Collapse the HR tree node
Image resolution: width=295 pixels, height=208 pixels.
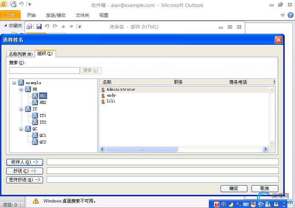[21, 90]
